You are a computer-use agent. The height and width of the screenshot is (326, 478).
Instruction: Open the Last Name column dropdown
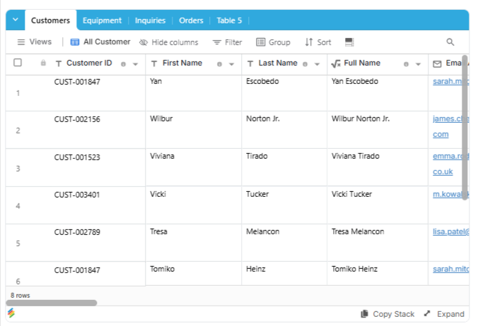317,64
